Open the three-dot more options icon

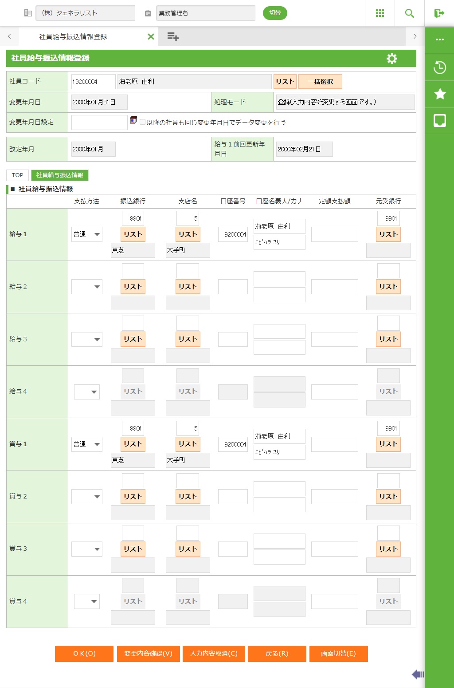[x=440, y=40]
